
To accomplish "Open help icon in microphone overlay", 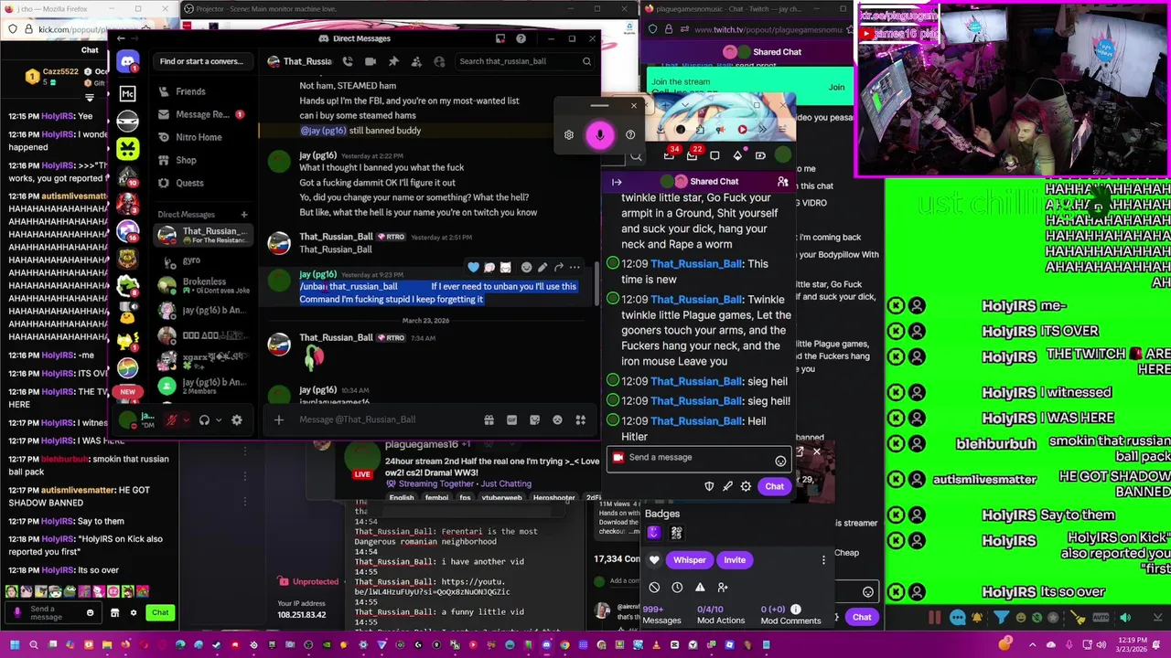I will (x=630, y=135).
